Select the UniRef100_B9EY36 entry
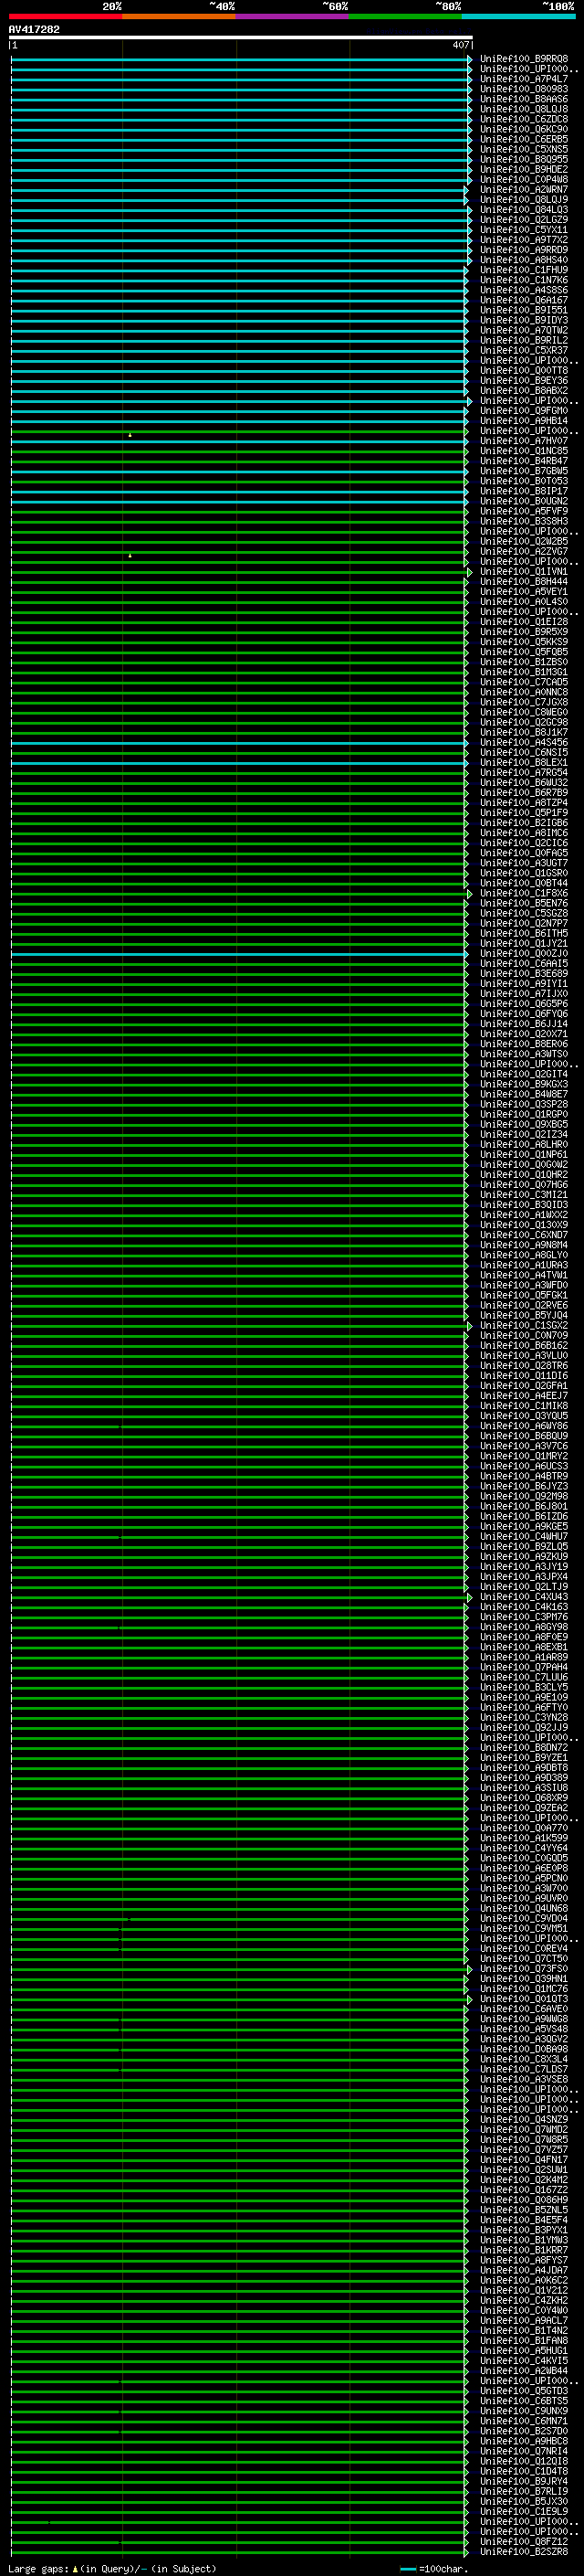The image size is (584, 2576). pyautogui.click(x=524, y=380)
